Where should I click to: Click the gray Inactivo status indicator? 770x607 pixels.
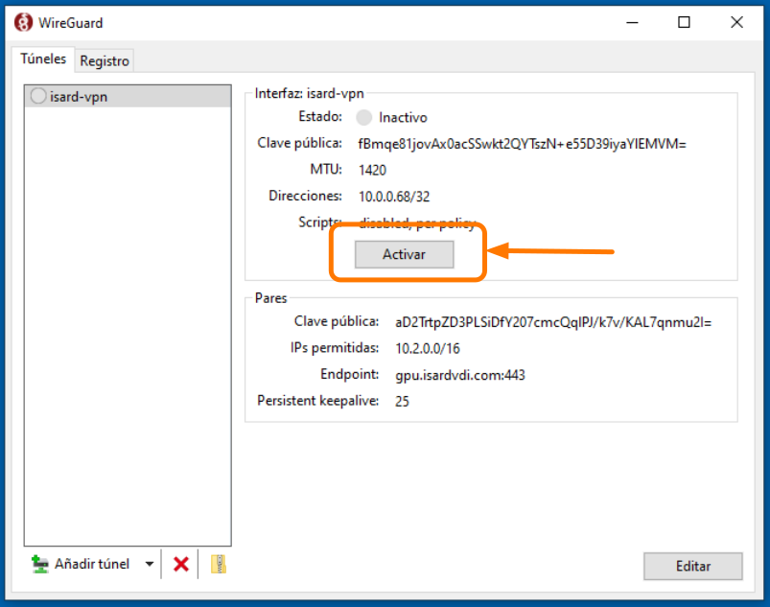tap(363, 118)
